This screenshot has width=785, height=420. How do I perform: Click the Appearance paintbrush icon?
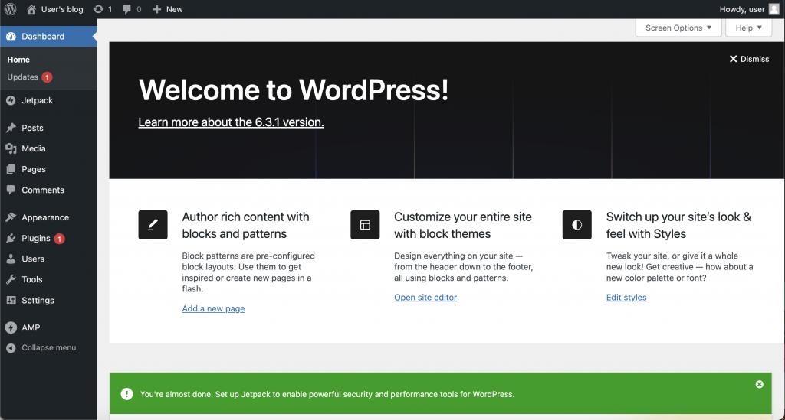pyautogui.click(x=11, y=217)
